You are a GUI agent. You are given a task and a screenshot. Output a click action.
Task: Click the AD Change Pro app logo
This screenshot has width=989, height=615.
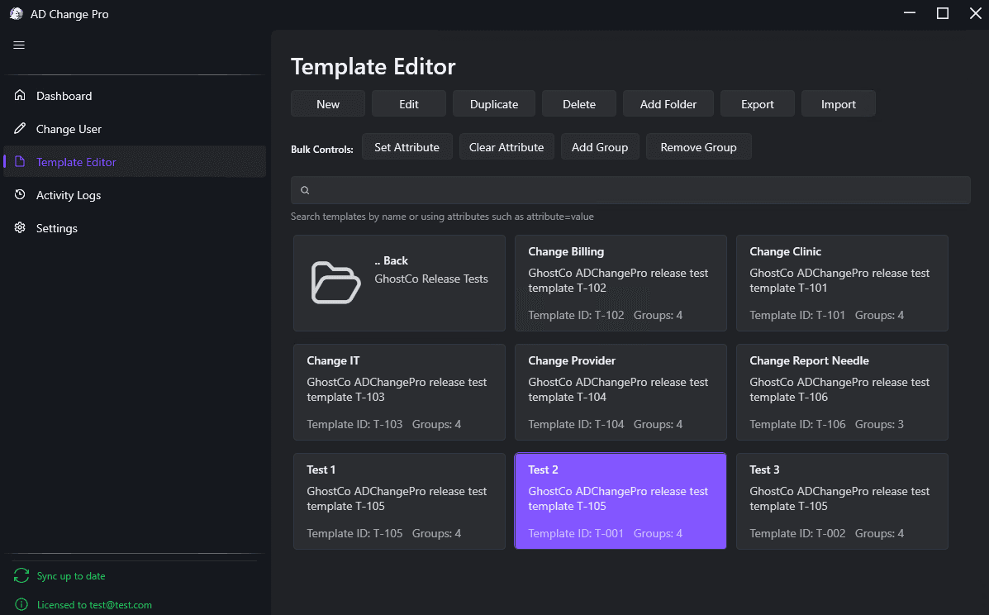(17, 14)
